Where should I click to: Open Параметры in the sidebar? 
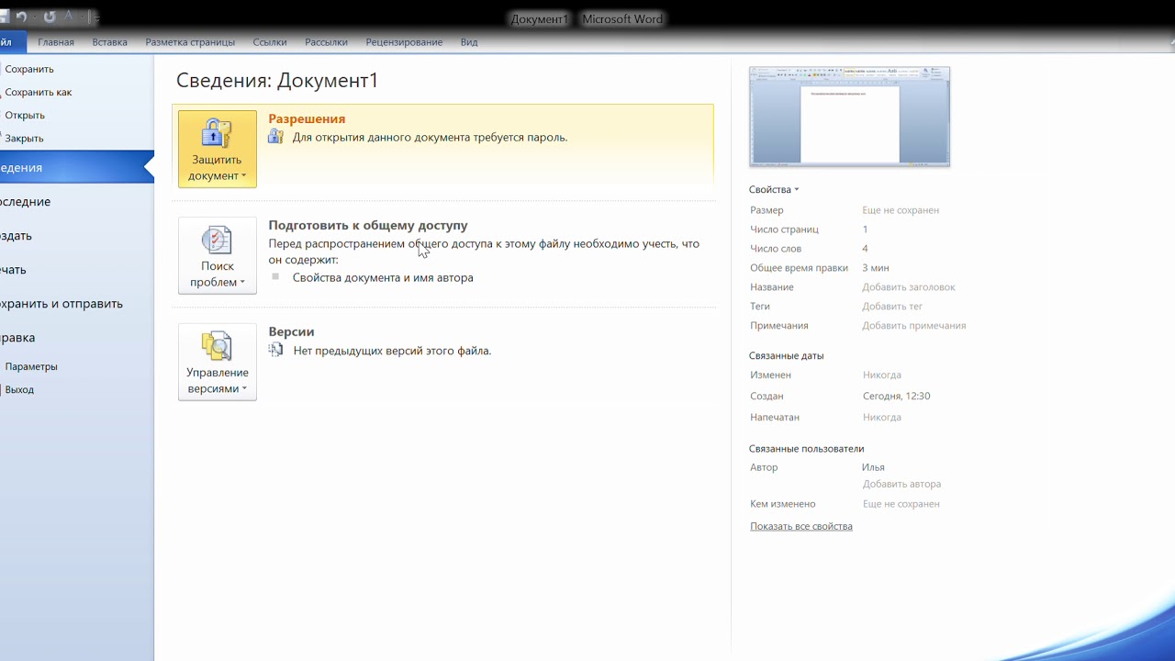pos(31,366)
